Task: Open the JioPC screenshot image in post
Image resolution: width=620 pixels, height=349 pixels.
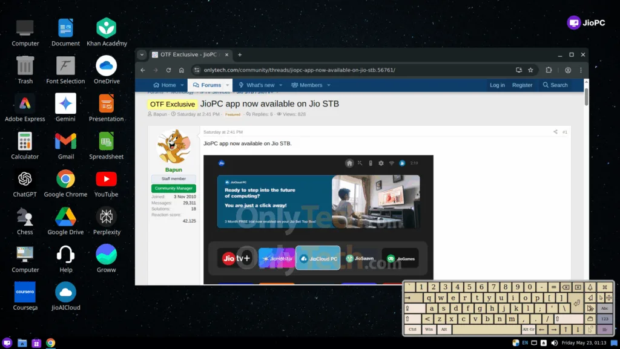Action: pyautogui.click(x=318, y=220)
